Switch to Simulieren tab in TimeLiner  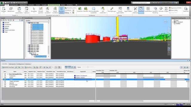click(x=28, y=64)
